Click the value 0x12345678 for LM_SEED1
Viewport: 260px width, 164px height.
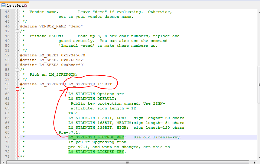coord(73,55)
